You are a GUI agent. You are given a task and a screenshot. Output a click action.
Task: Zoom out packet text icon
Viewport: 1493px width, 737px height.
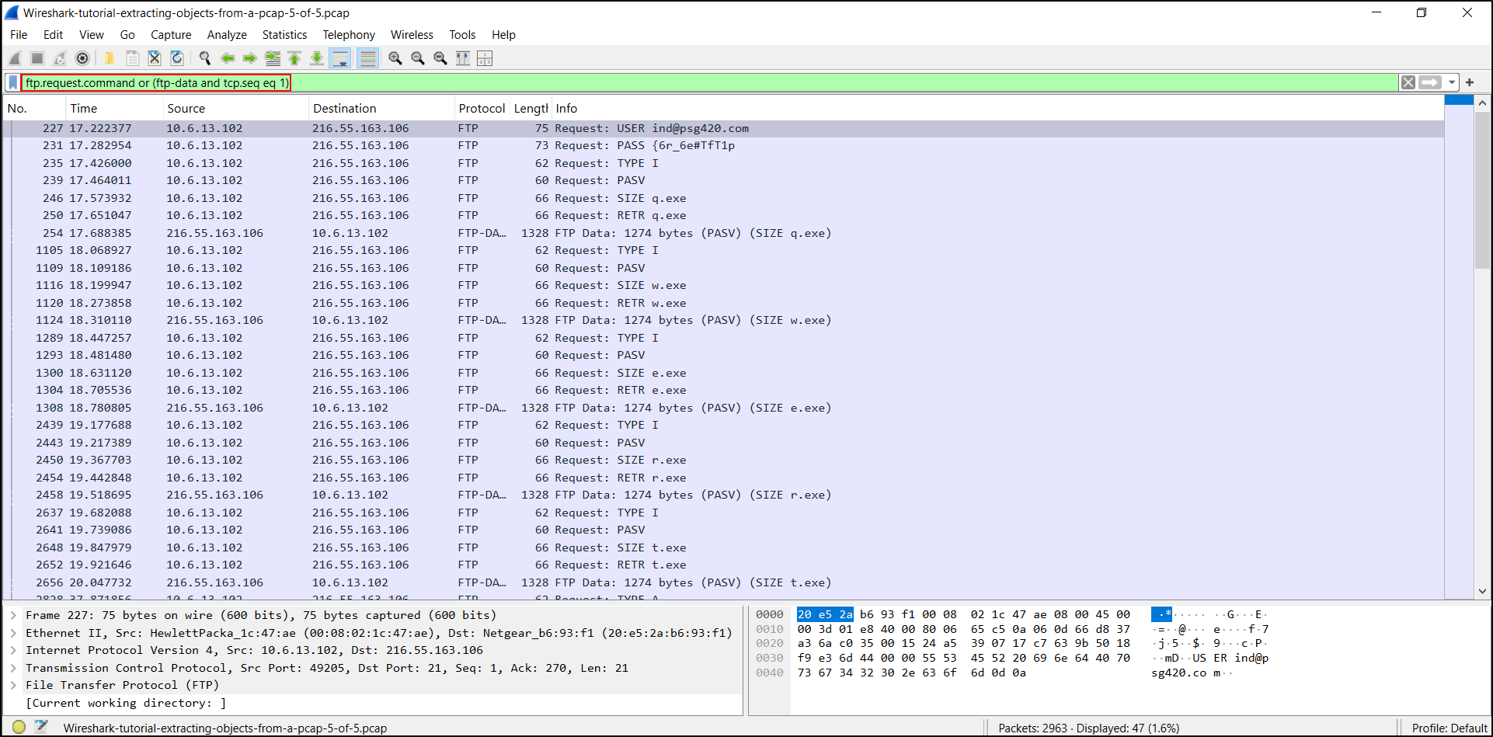point(418,58)
